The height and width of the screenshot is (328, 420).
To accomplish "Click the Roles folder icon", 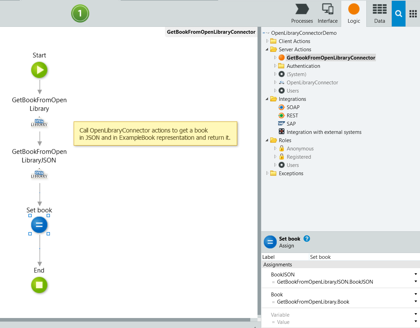I will pos(273,140).
